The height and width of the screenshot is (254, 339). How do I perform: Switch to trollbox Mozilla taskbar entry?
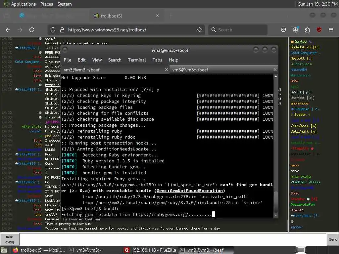39,250
